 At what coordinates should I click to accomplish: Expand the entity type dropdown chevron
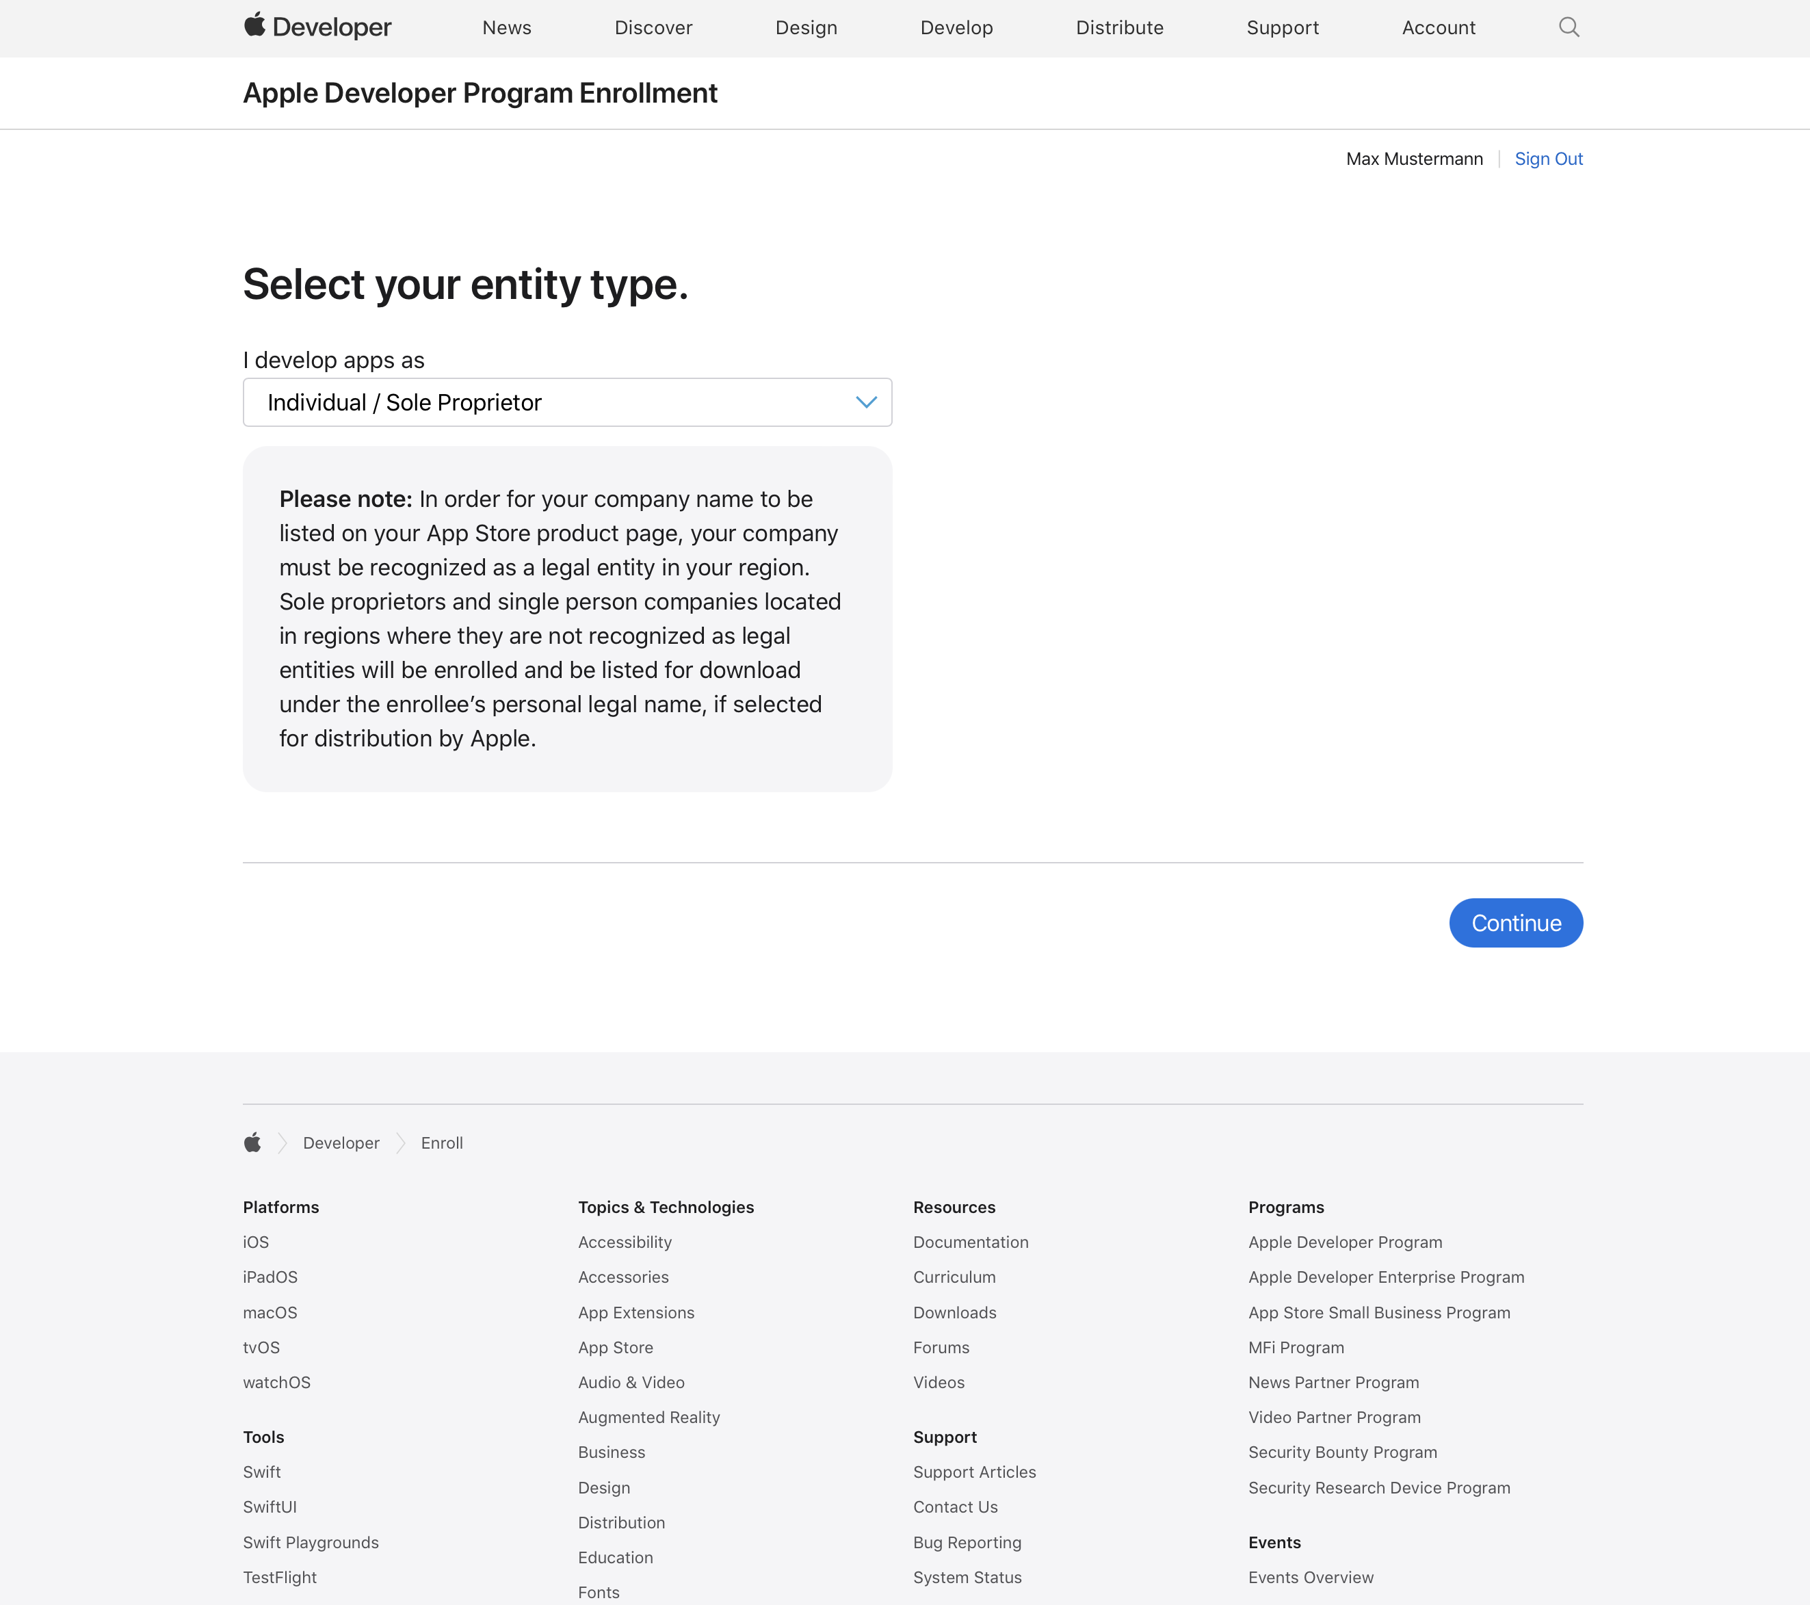click(866, 402)
